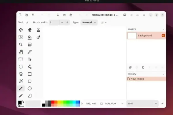Open the antialiasing dropdown next to Type
The height and width of the screenshot is (115, 173).
coord(104,22)
